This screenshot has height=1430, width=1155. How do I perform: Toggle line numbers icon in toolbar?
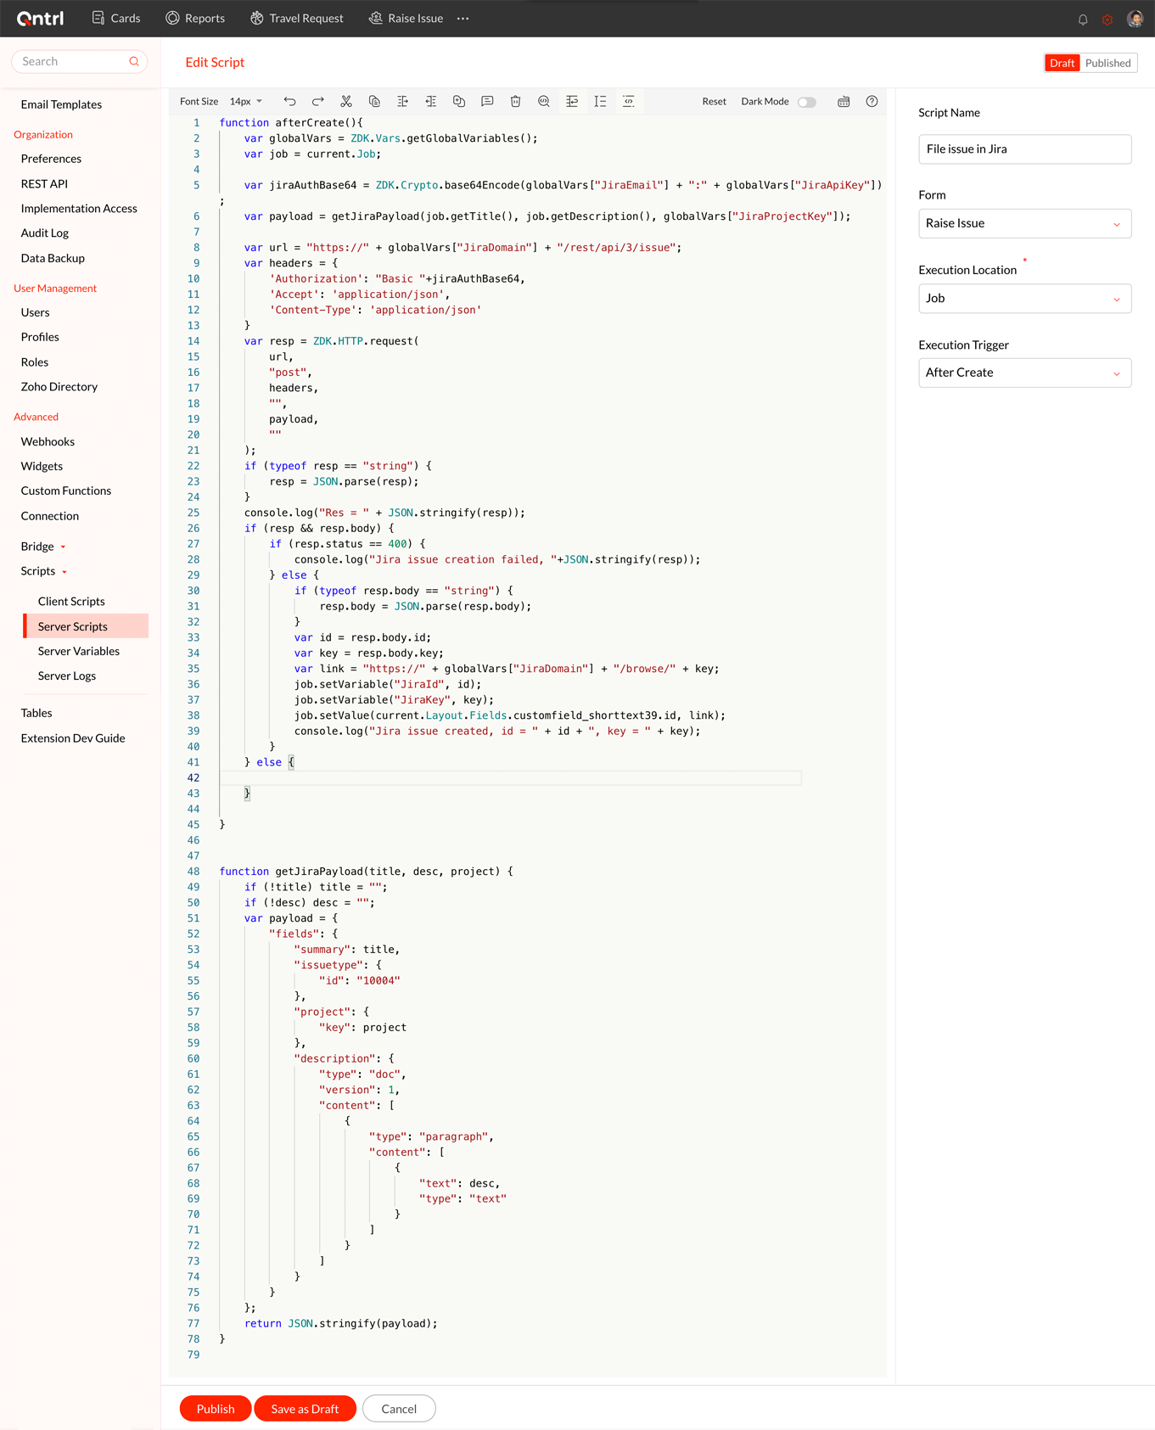tap(600, 102)
